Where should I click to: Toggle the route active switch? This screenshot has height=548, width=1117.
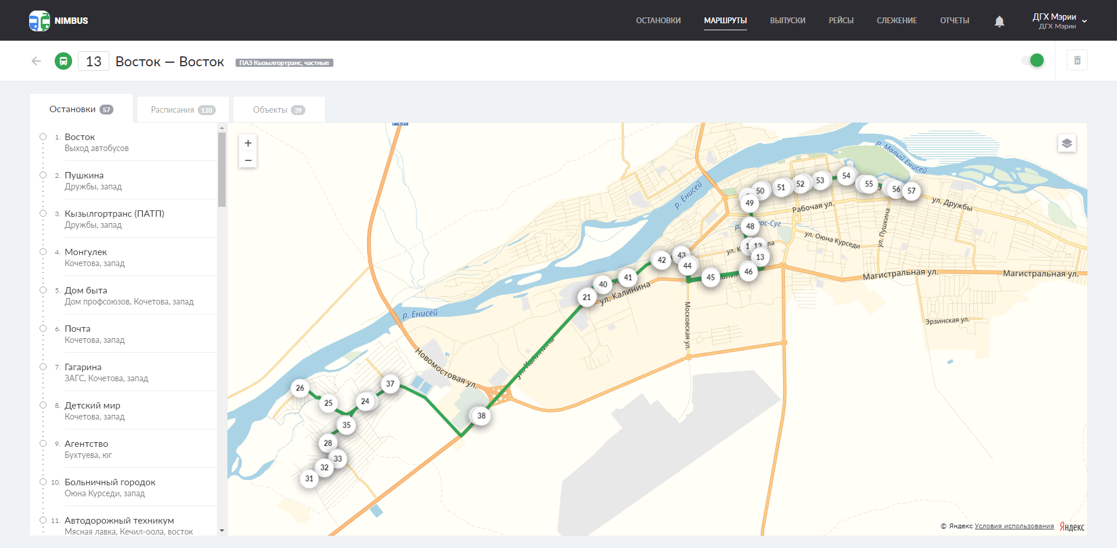(1033, 60)
